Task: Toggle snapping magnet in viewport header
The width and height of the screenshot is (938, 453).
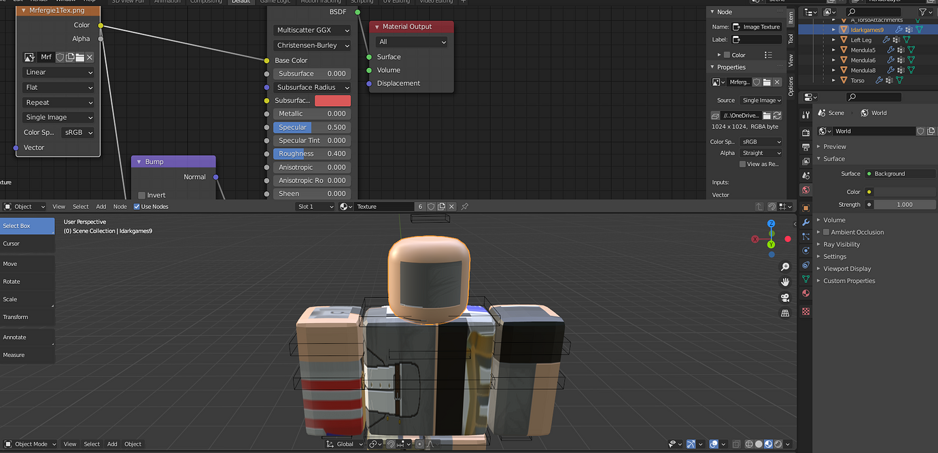Action: pyautogui.click(x=391, y=444)
